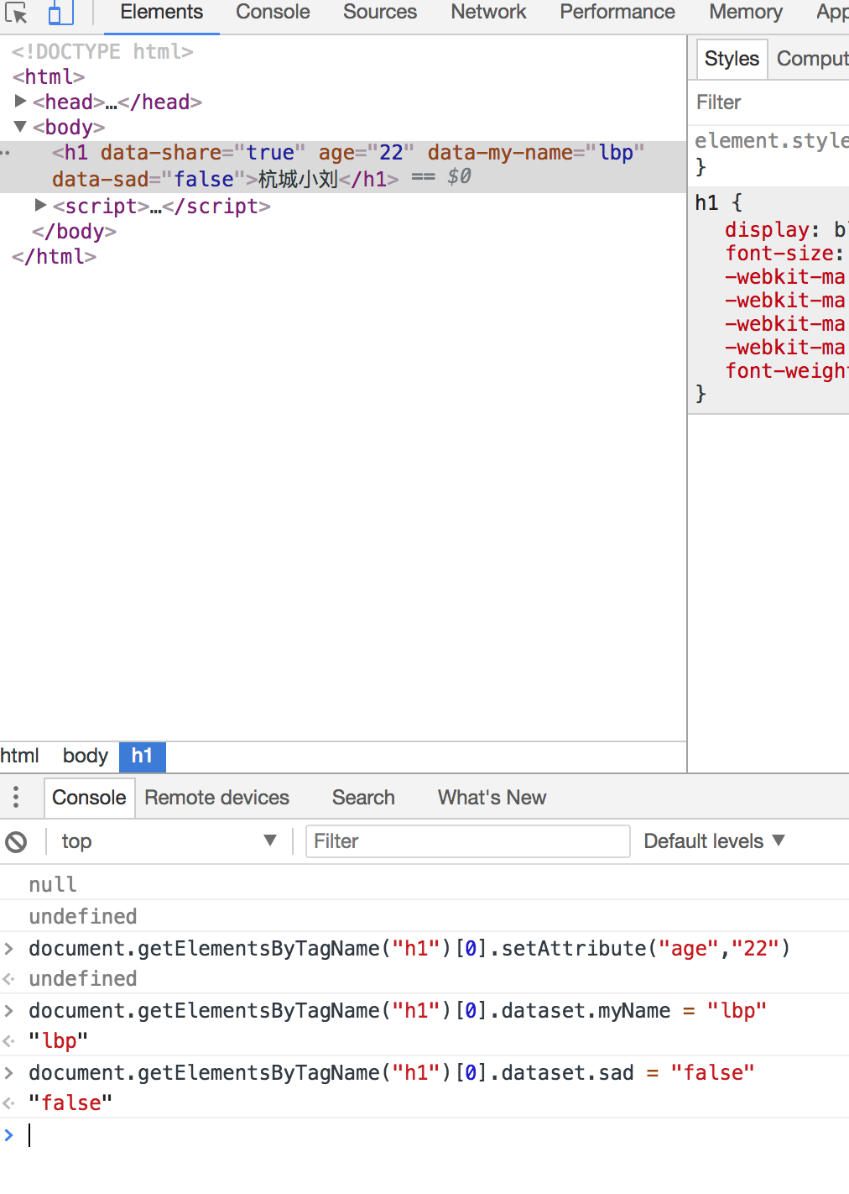849x1194 pixels.
Task: Click the font-size property in h1 rule
Action: pyautogui.click(x=779, y=253)
